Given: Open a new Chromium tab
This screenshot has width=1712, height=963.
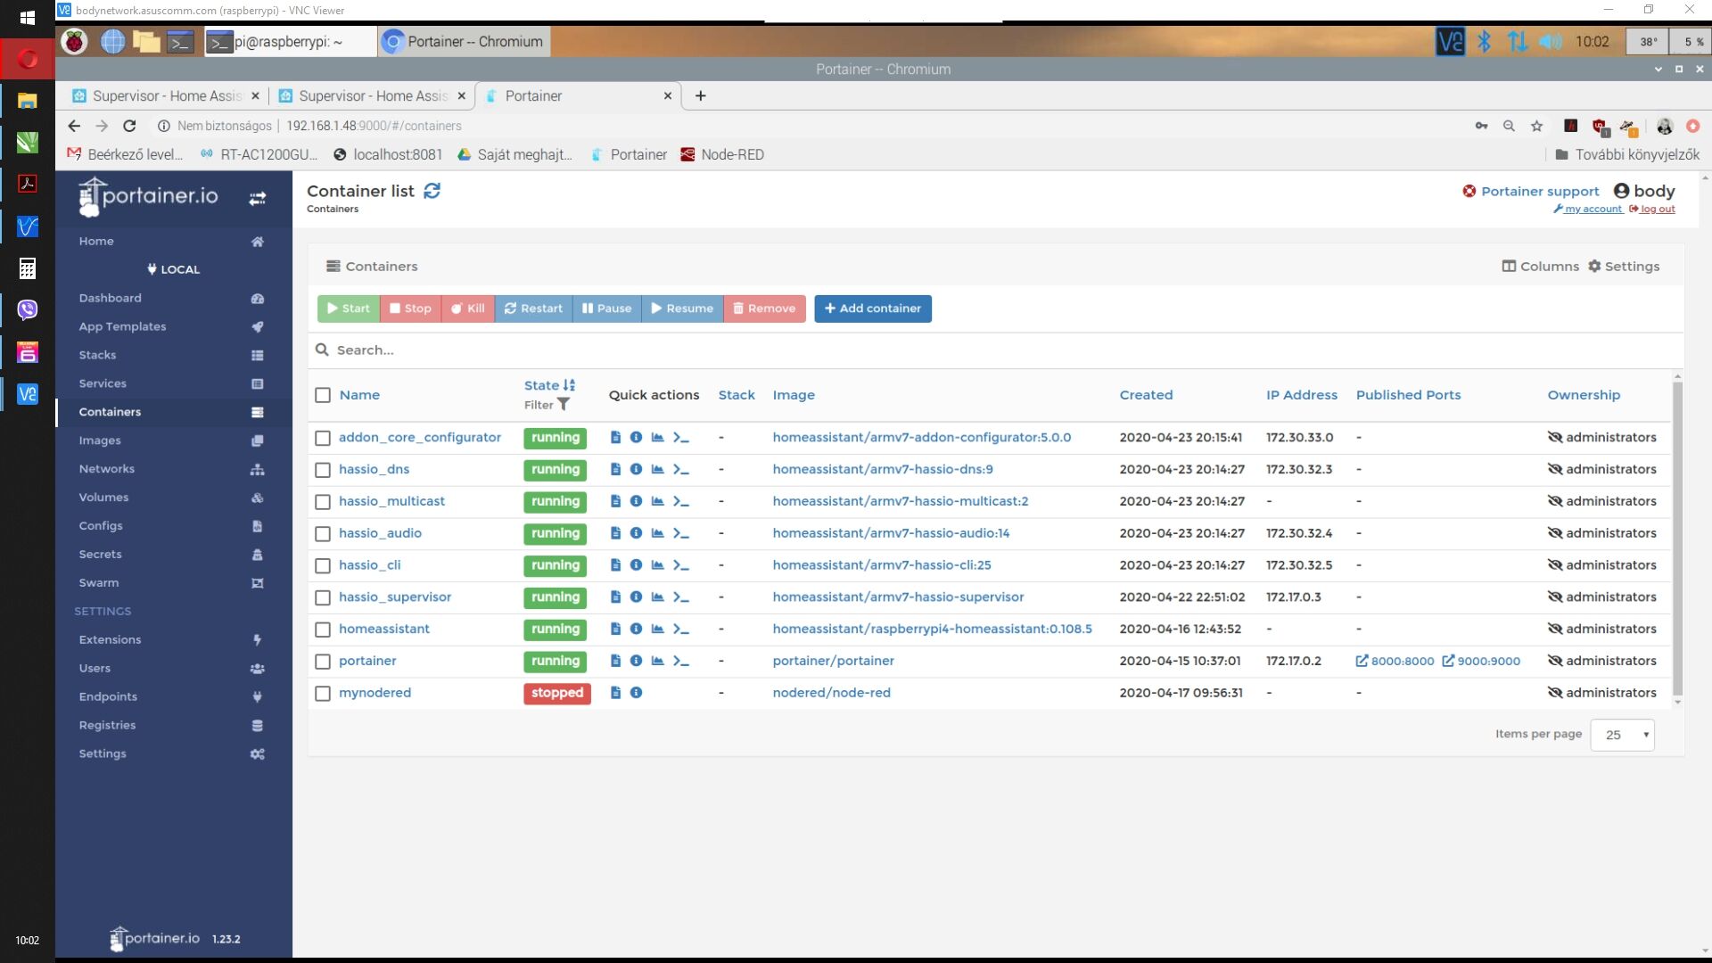Looking at the screenshot, I should click(x=701, y=95).
